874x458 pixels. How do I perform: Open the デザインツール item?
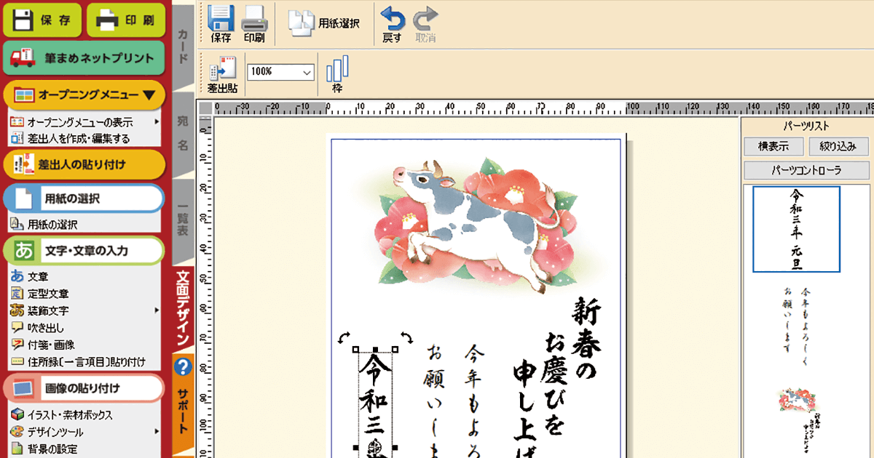coord(47,432)
